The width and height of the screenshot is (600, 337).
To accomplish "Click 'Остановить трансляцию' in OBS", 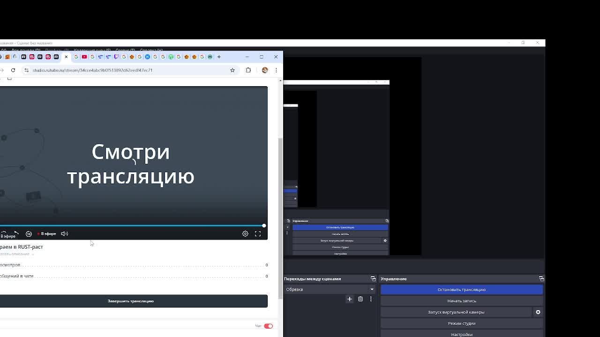I will [x=462, y=290].
